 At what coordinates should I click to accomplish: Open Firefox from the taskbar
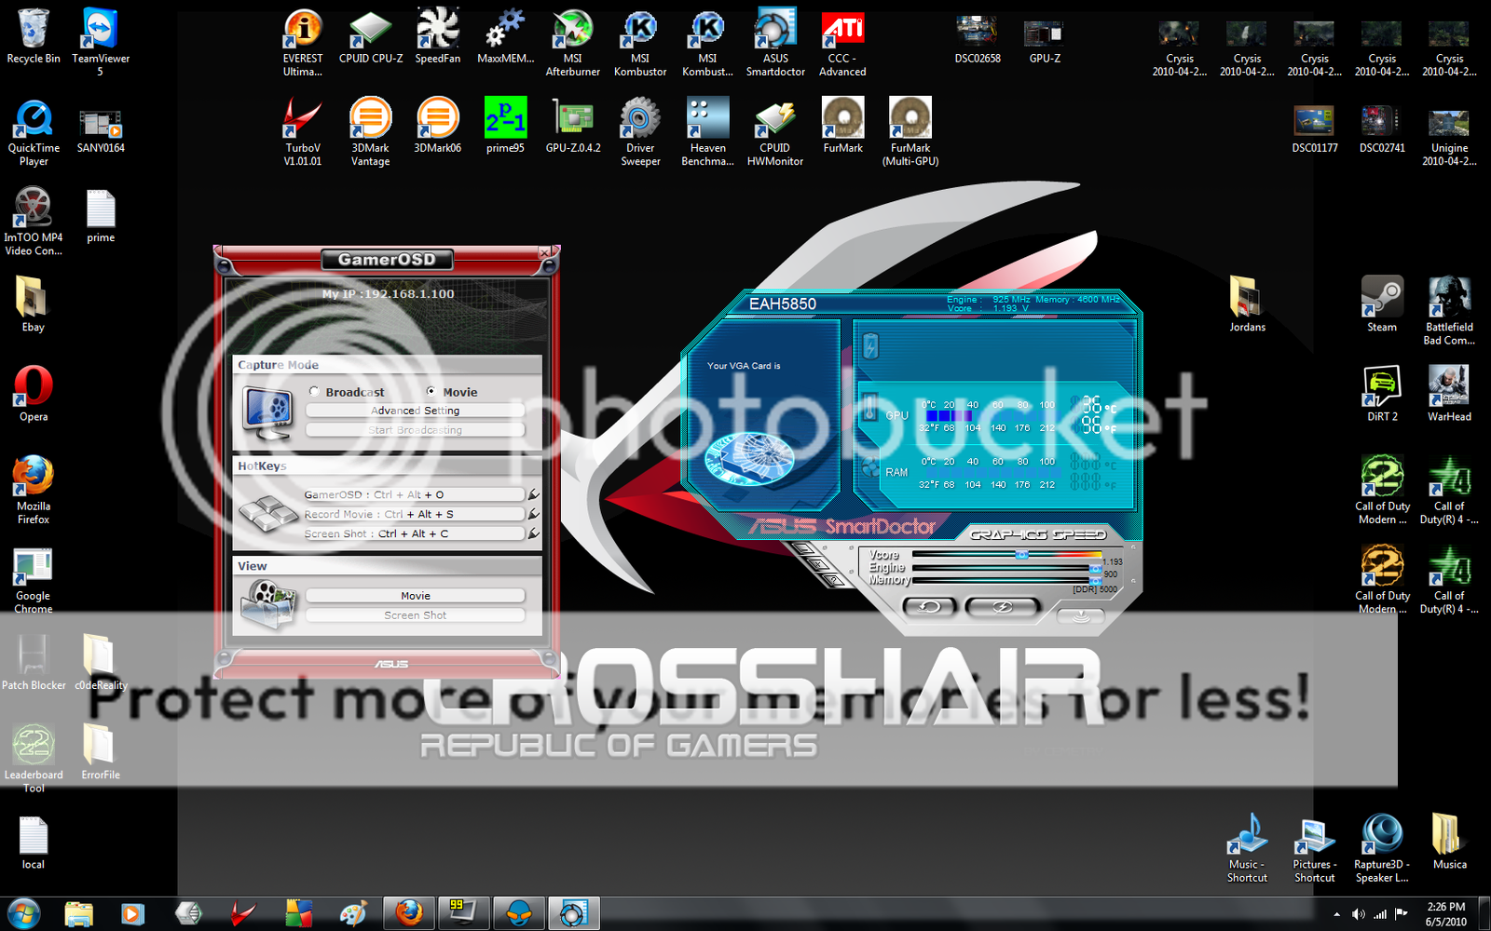click(408, 914)
